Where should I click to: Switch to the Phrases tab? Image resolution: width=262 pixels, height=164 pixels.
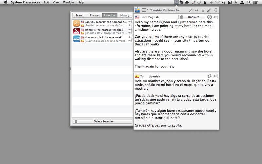[x=95, y=15]
